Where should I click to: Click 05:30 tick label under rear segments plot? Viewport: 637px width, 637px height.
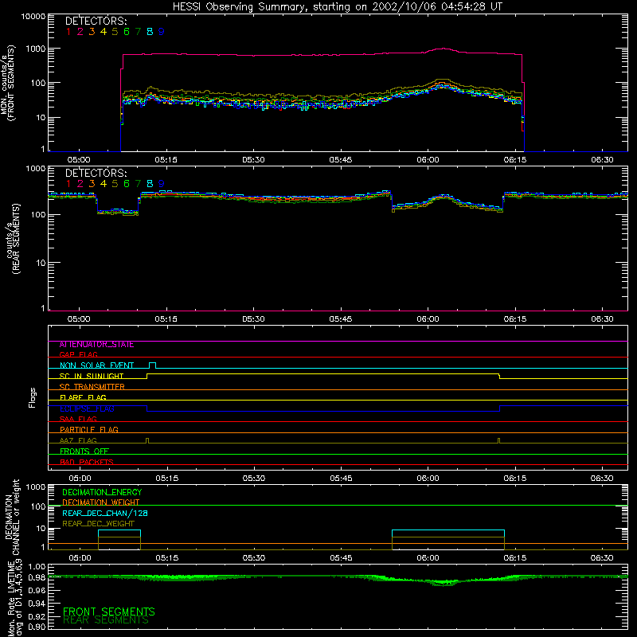pos(253,319)
